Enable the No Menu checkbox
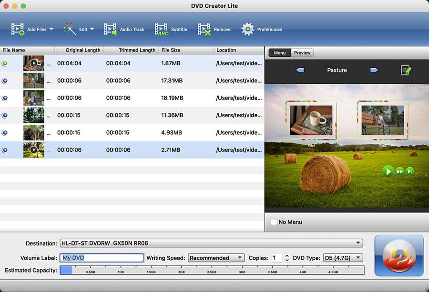Image resolution: width=429 pixels, height=292 pixels. pyautogui.click(x=274, y=222)
